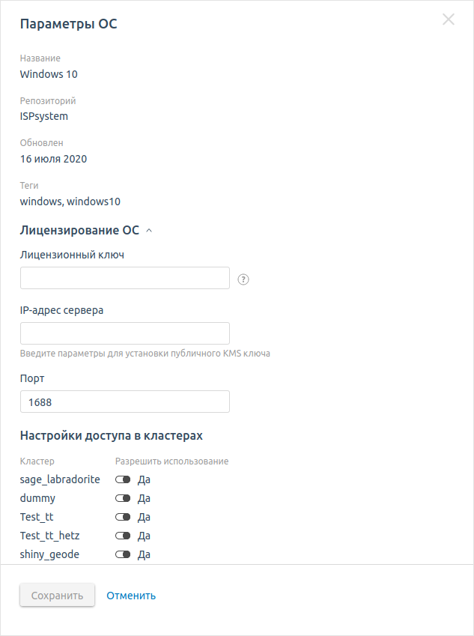
Task: Open the help tooltip beside license key
Action: (243, 279)
